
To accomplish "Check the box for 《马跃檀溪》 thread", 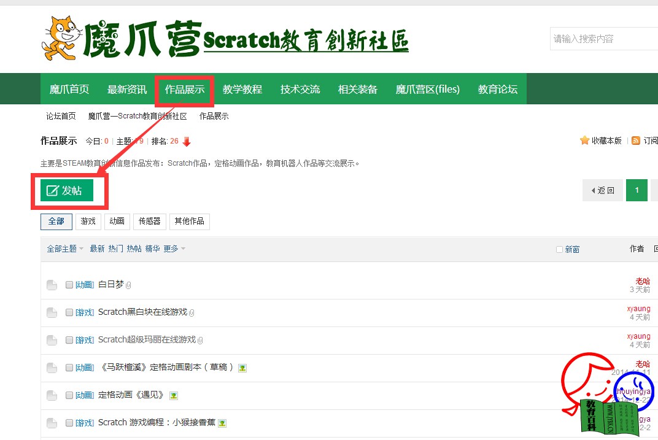I will (69, 368).
